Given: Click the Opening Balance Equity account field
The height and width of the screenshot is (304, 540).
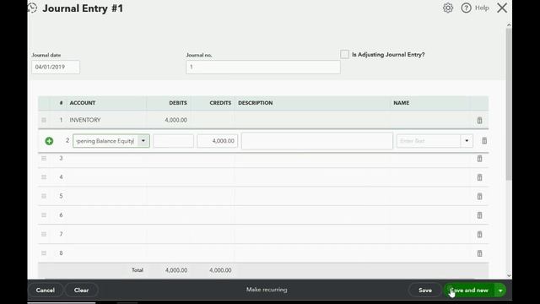Looking at the screenshot, I should (x=105, y=141).
